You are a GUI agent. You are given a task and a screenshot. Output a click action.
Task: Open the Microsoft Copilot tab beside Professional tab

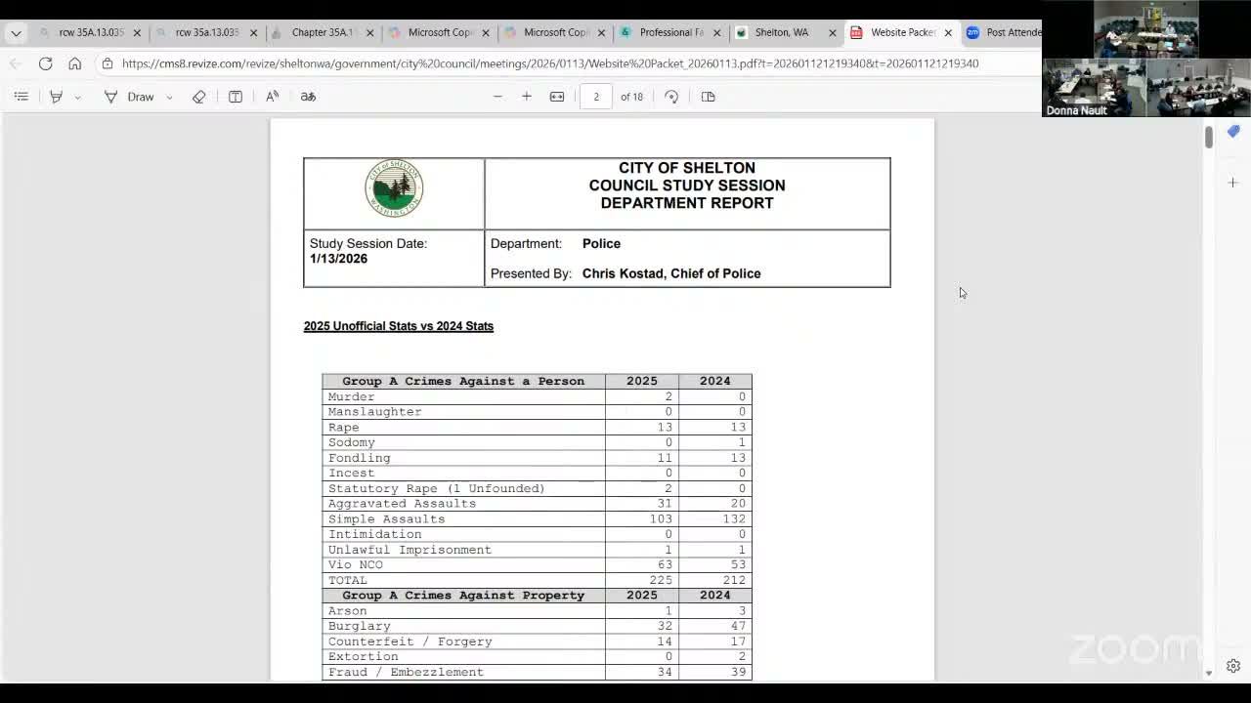[555, 32]
